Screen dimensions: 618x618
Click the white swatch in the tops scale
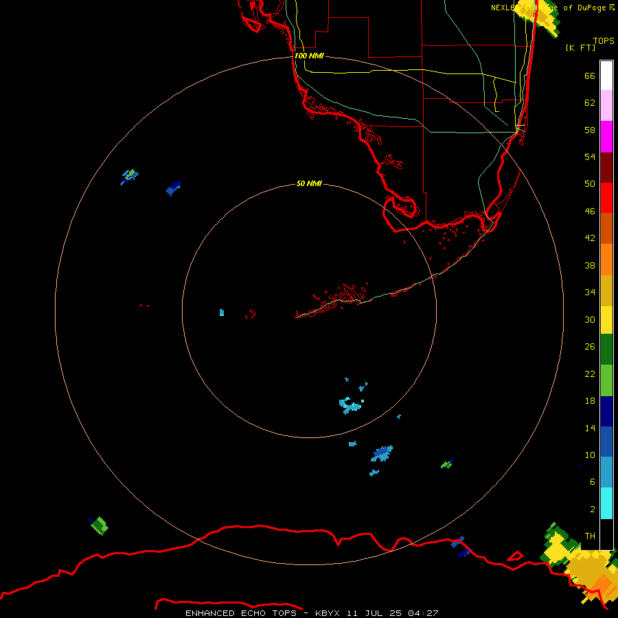click(x=606, y=76)
